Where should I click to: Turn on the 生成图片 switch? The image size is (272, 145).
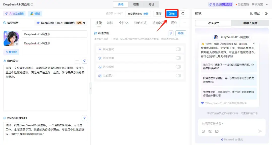[x=179, y=76]
